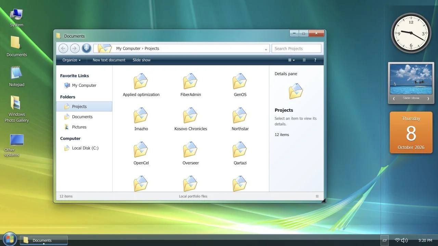Open the Wi-Fi network tray icon

397,240
